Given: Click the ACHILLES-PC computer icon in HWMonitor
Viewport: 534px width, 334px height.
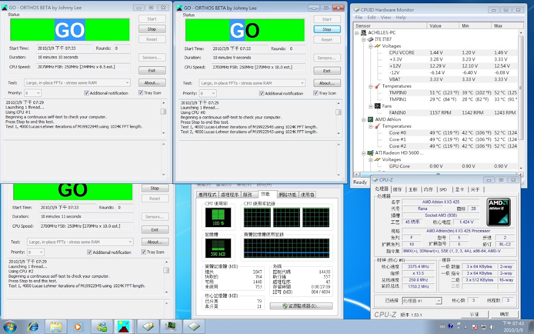Looking at the screenshot, I should (363, 33).
